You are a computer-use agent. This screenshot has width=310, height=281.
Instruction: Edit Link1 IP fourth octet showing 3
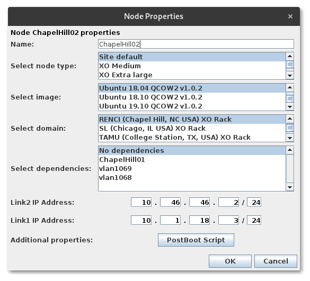(229, 220)
